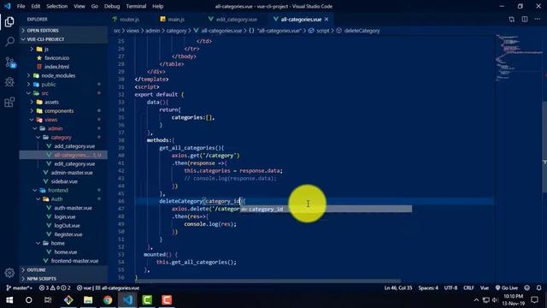Click the errors and warnings count in status bar
This screenshot has height=308, width=547.
pyautogui.click(x=55, y=287)
